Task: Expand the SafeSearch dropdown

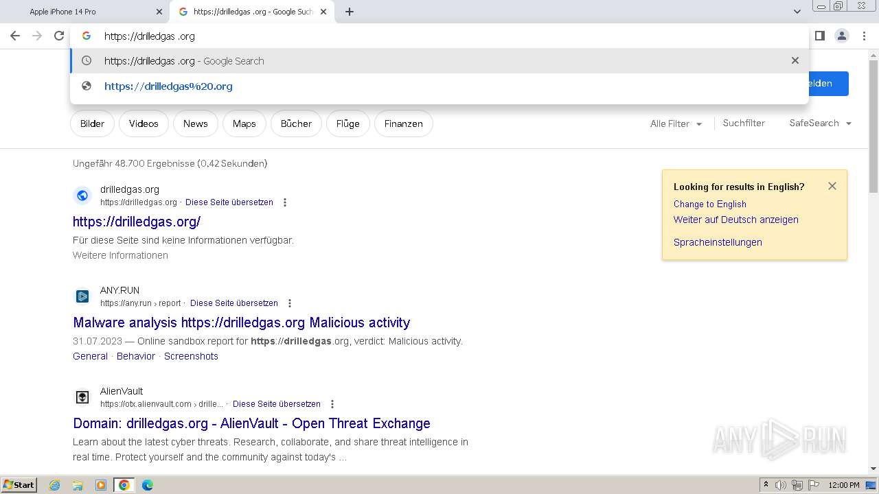Action: pyautogui.click(x=820, y=123)
